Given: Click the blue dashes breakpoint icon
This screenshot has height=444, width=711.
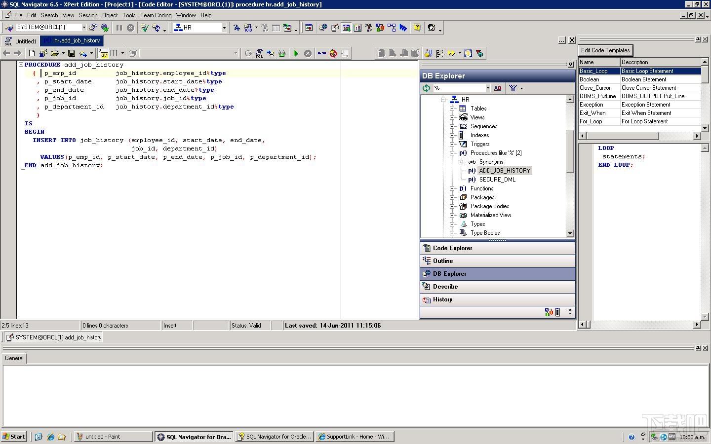Looking at the screenshot, I should [x=322, y=53].
